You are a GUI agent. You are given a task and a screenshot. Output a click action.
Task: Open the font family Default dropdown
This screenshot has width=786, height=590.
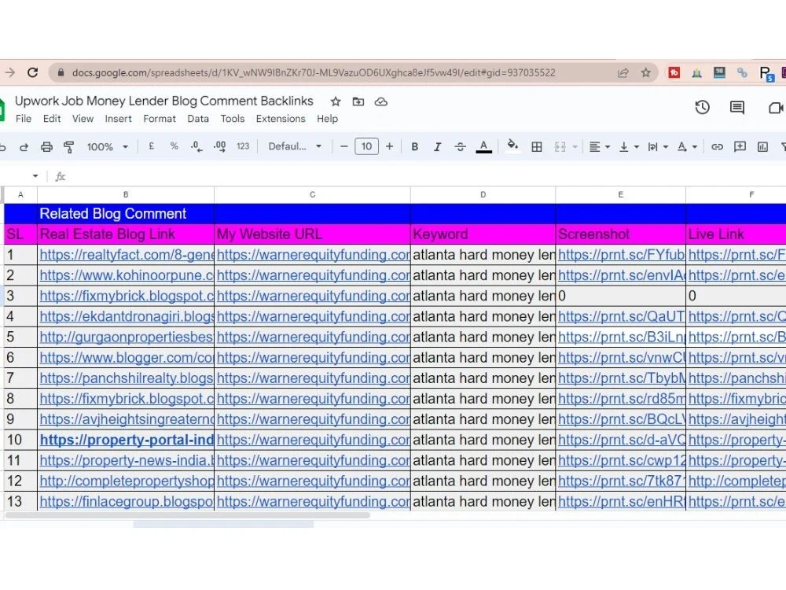coord(295,146)
